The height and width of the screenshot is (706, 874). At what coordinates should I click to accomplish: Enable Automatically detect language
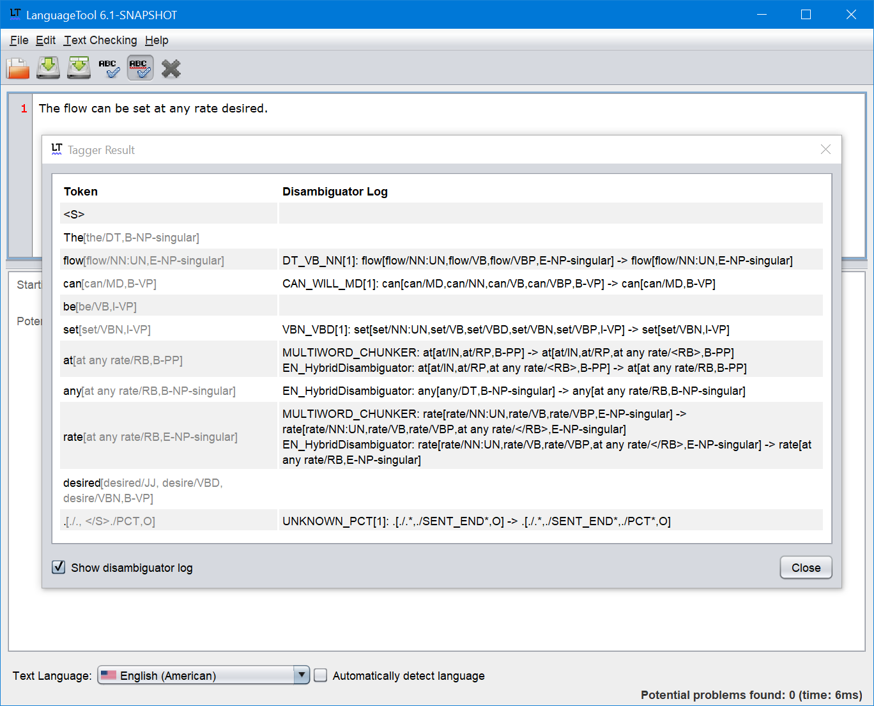tap(320, 675)
